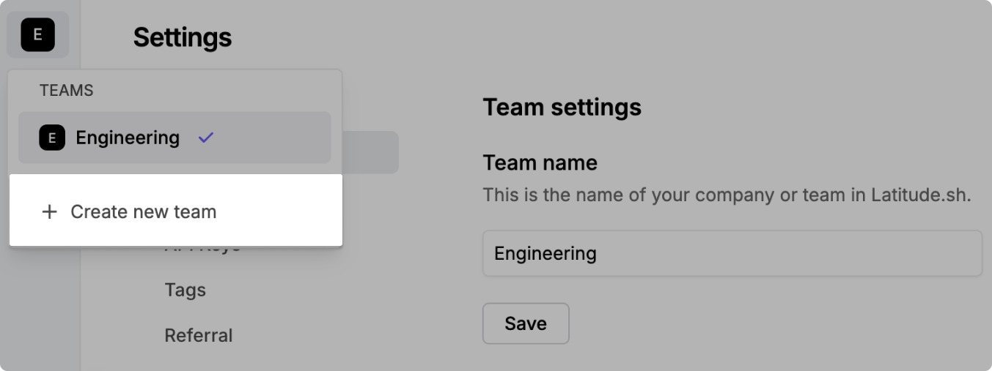The height and width of the screenshot is (371, 992).
Task: Select the highlighted sidebar item behind the dropdown
Action: [370, 152]
